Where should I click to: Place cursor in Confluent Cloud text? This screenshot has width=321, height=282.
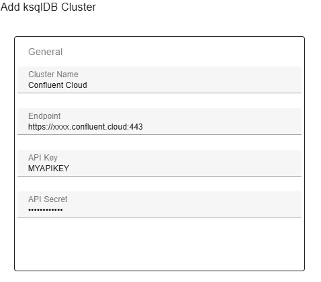pos(58,85)
